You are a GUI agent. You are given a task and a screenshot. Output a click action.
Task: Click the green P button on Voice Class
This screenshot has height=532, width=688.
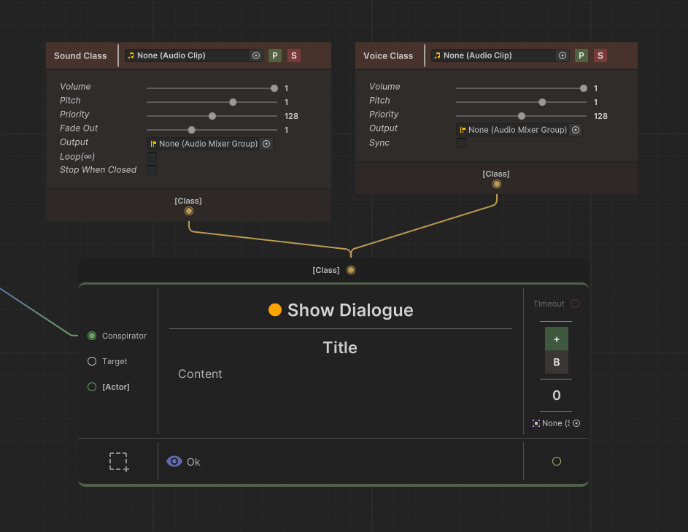(581, 55)
